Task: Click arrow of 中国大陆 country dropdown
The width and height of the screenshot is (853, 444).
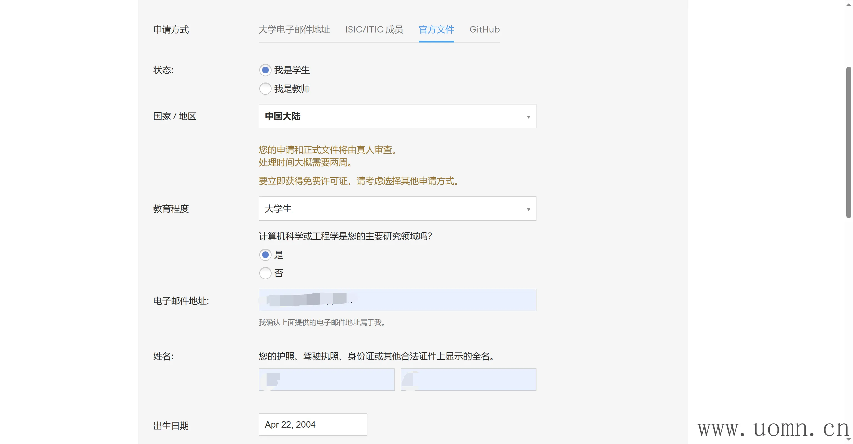Action: tap(528, 117)
